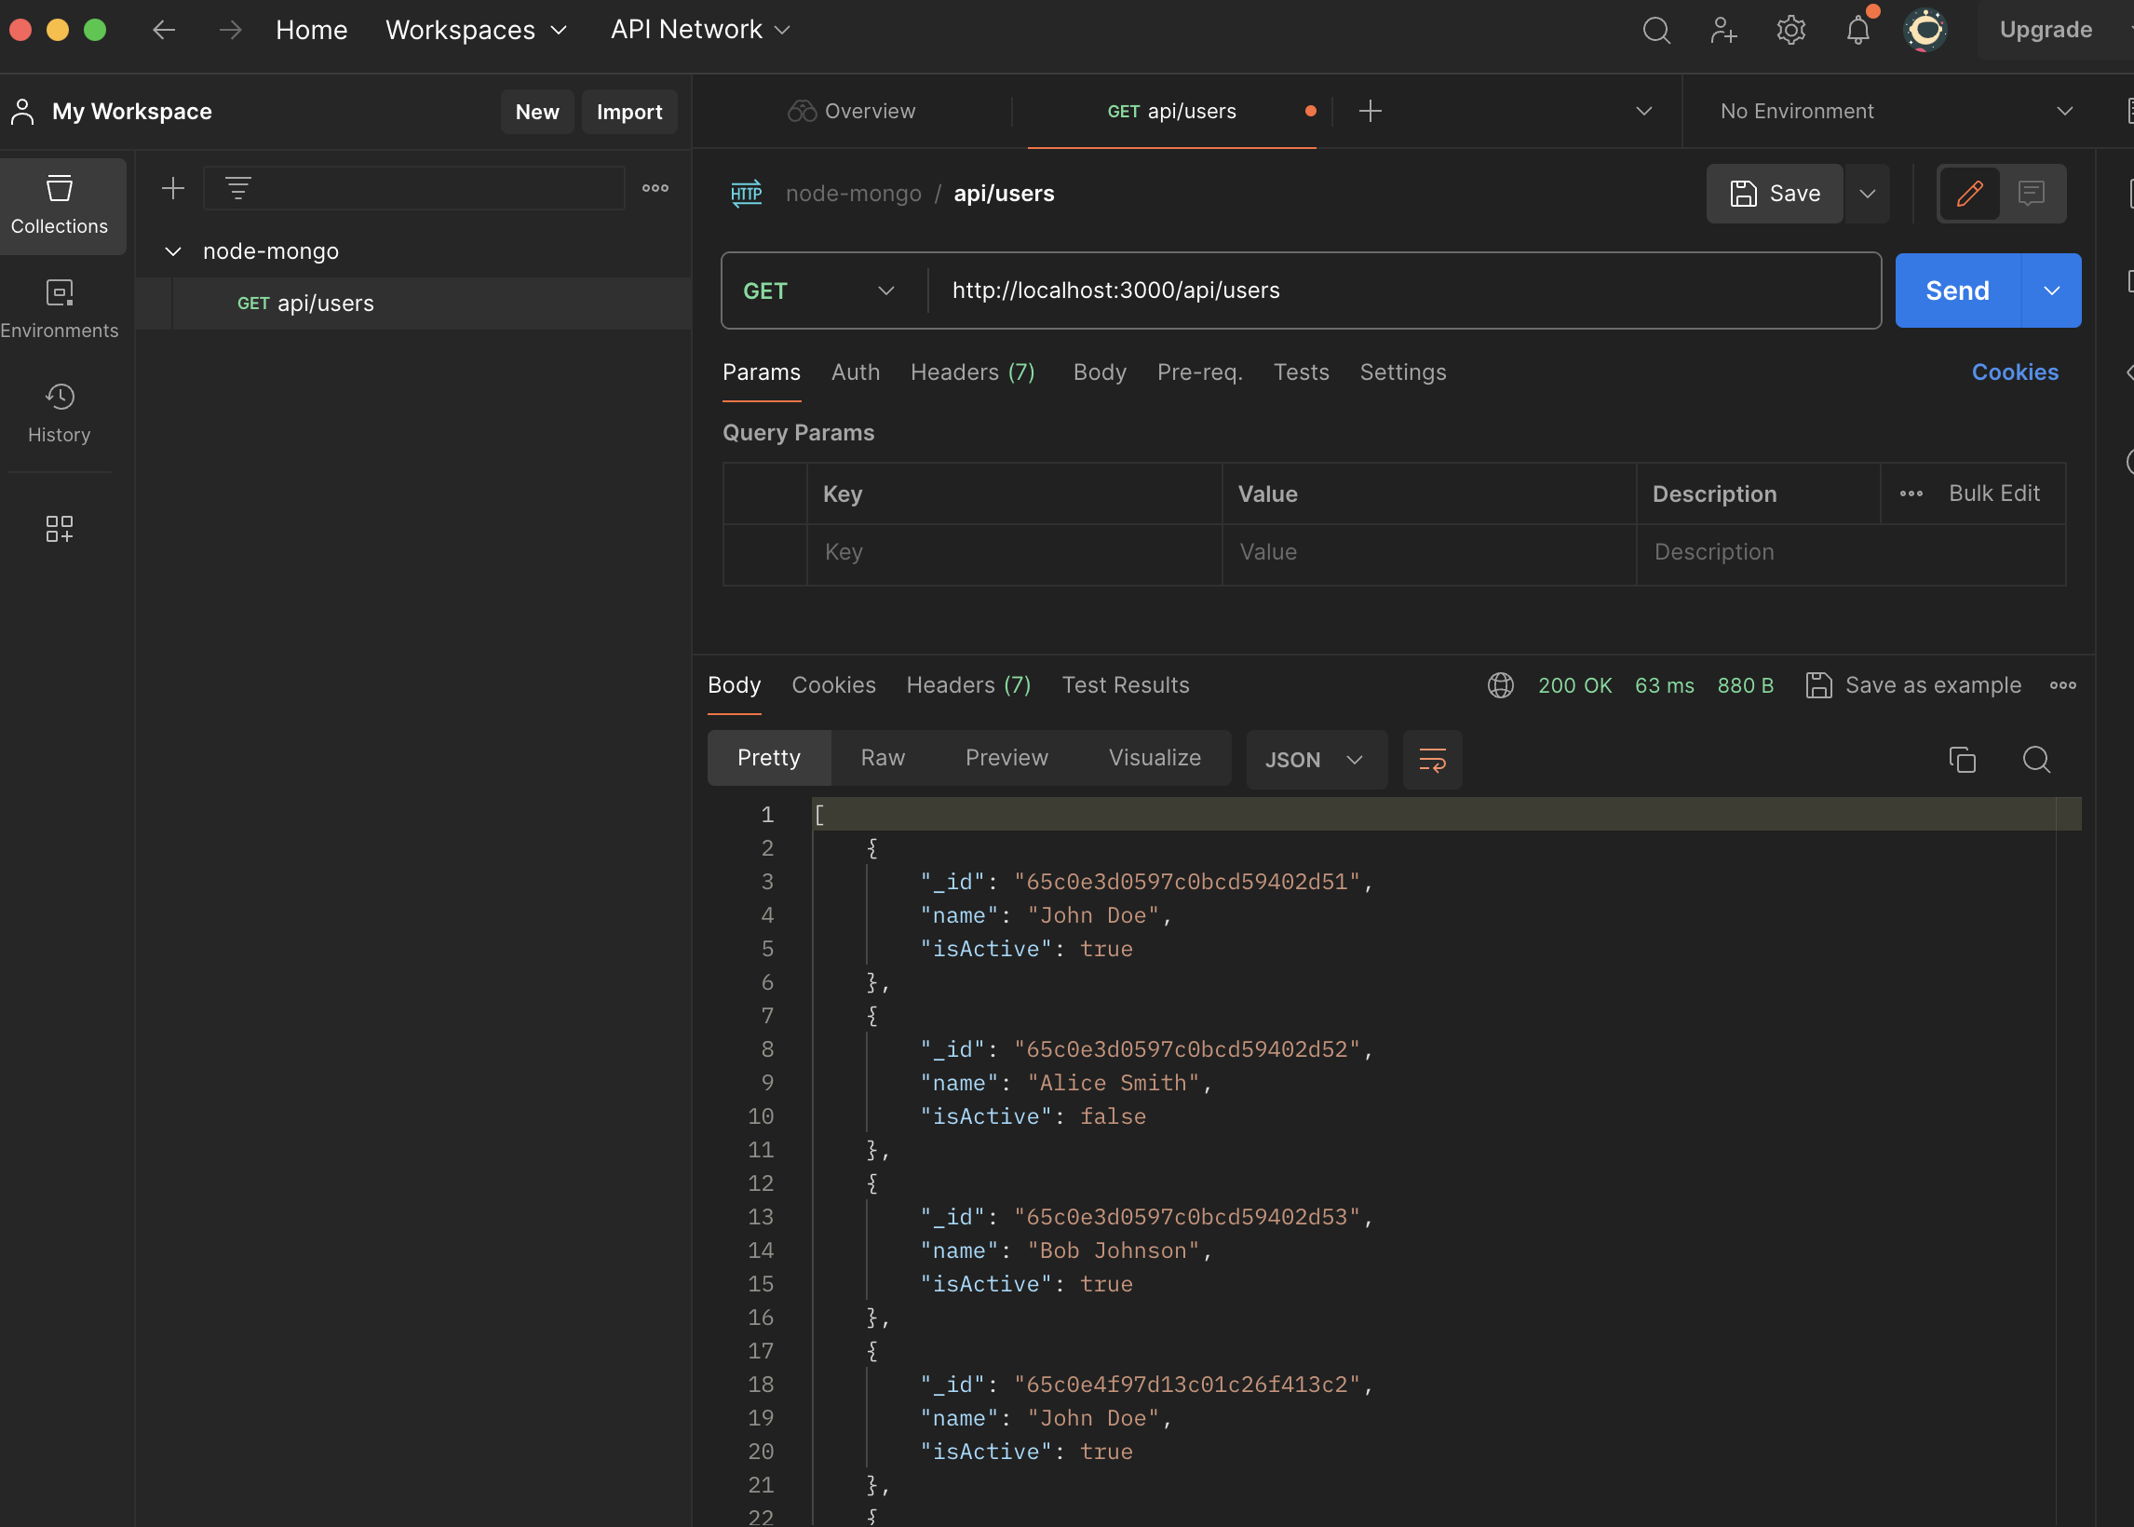
Task: Toggle line wrap in the response viewer
Action: click(x=1432, y=759)
